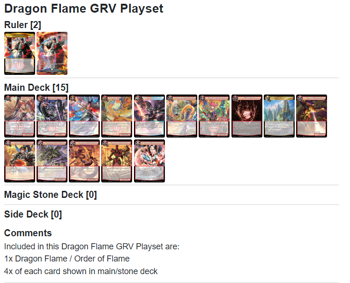Click the Ruler [2] heading
Screen dimensions: 350x283
[22, 25]
